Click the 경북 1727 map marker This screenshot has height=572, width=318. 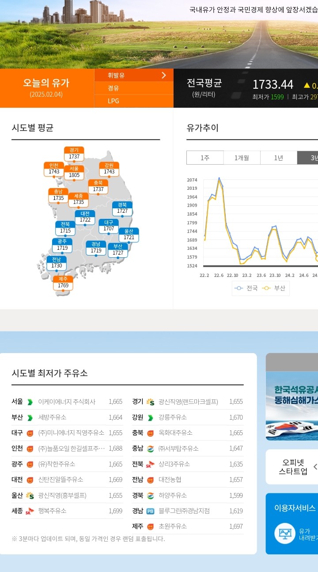pos(122,208)
